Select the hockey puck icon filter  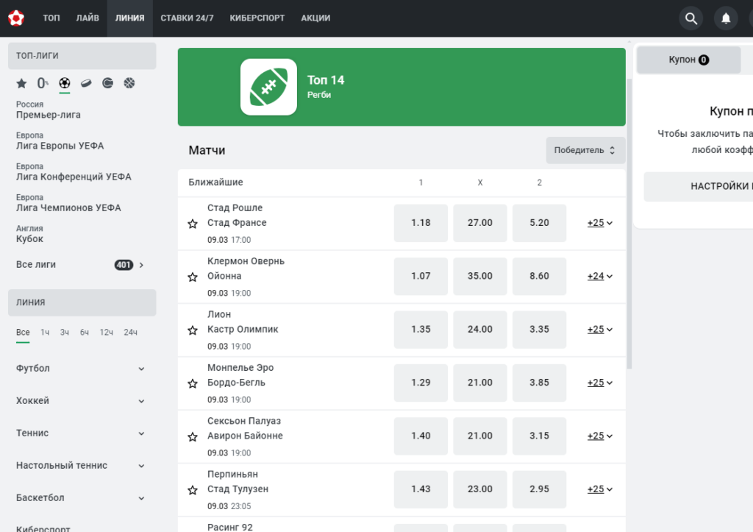[x=86, y=83]
